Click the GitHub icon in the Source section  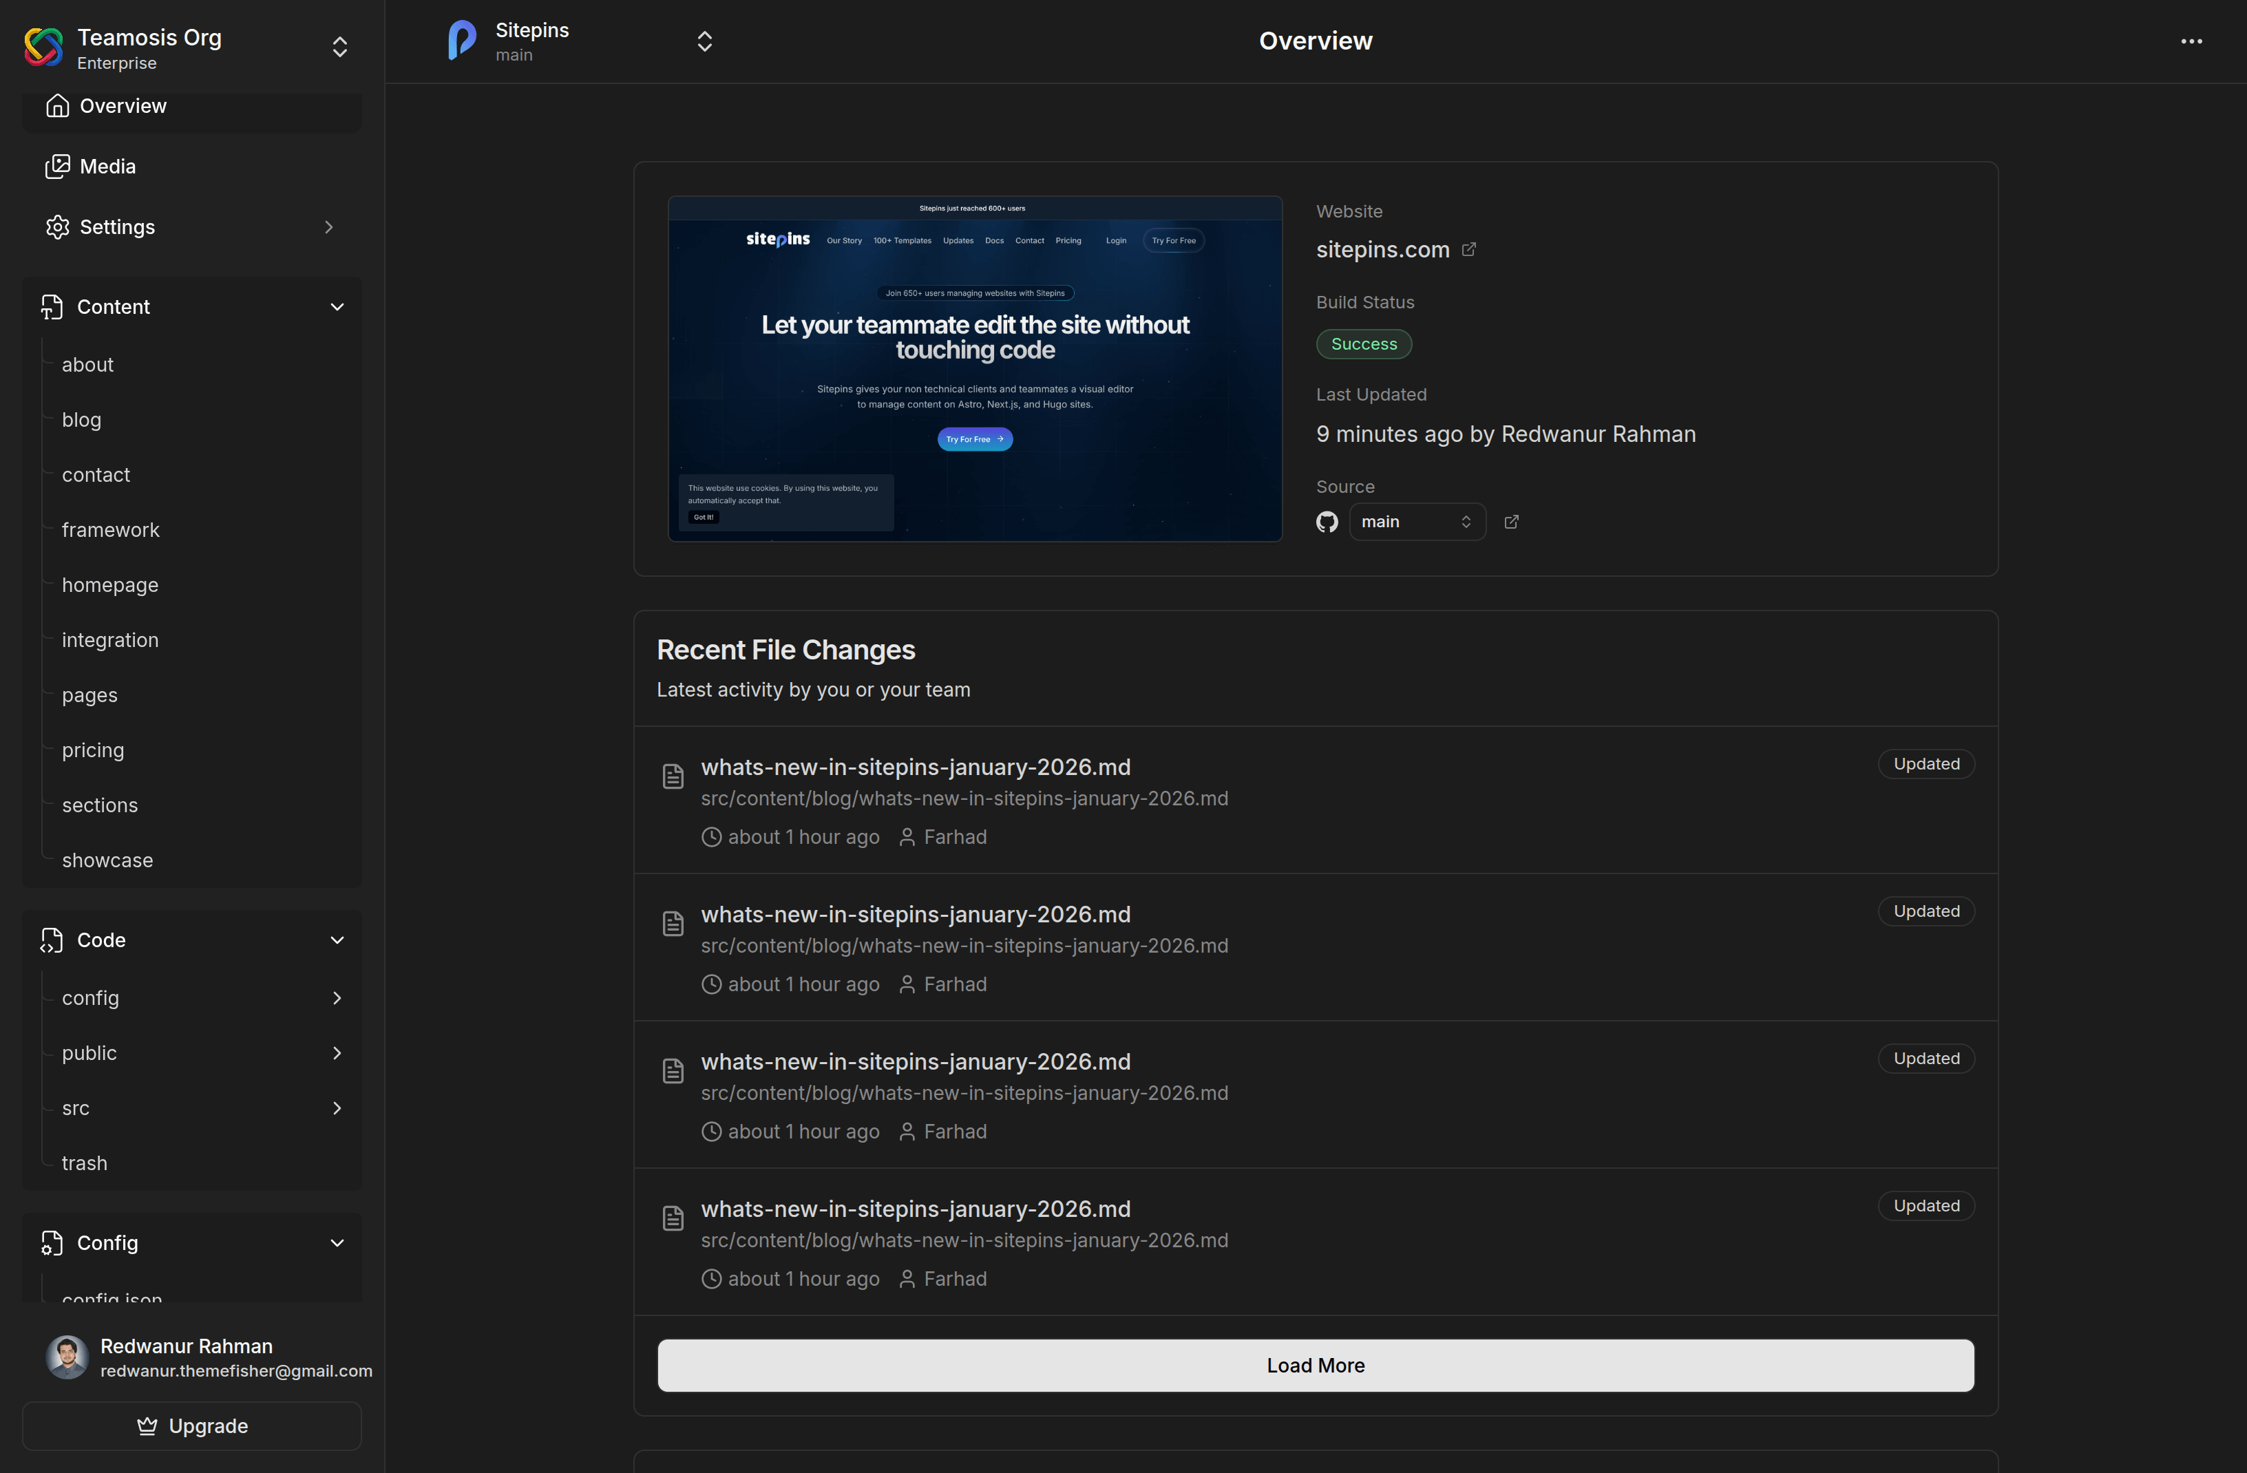(1327, 521)
